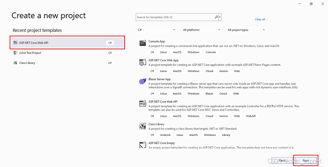Close the Create a new project dialog
328x167 pixels.
click(x=323, y=4)
